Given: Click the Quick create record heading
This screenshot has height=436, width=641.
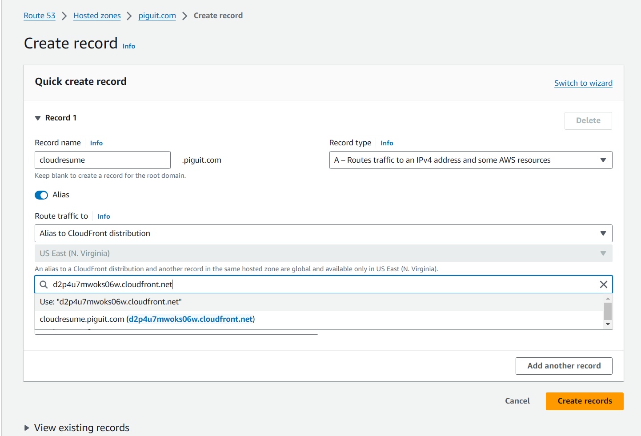Looking at the screenshot, I should [x=81, y=82].
